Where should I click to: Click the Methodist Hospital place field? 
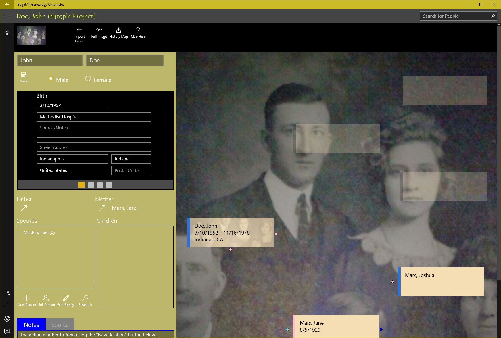[94, 117]
